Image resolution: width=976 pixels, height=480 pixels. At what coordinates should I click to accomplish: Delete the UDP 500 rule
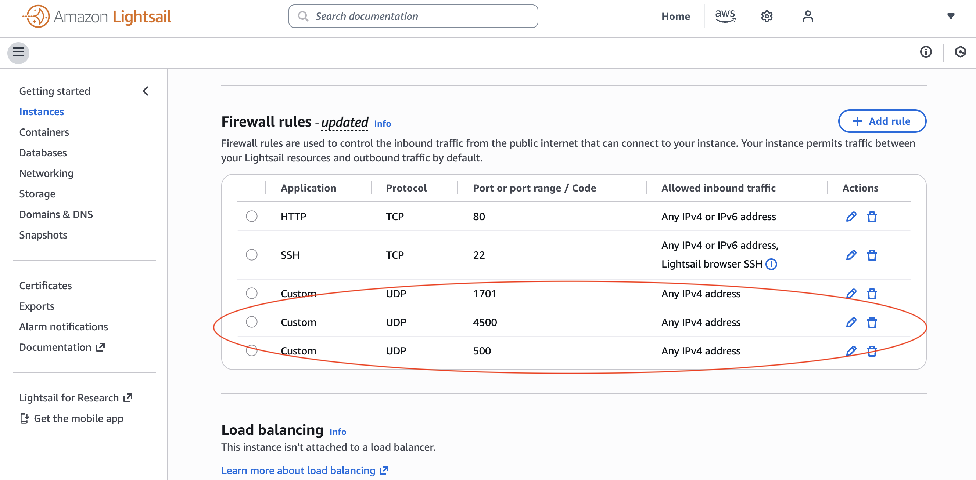(x=872, y=351)
